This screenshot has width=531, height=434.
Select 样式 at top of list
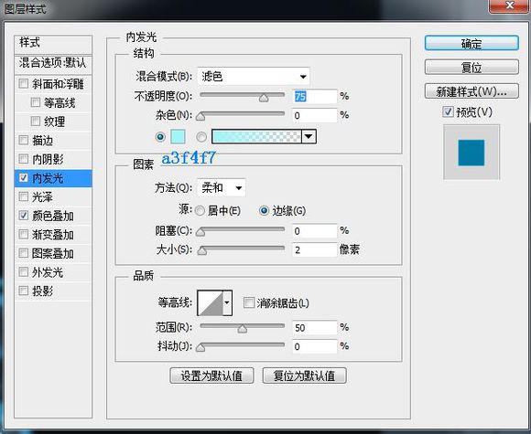point(53,44)
